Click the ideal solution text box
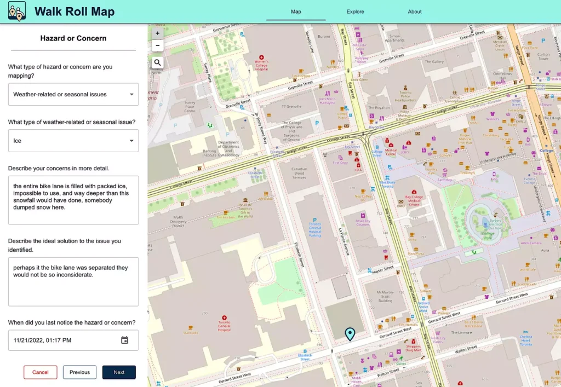This screenshot has width=561, height=387. [x=73, y=281]
